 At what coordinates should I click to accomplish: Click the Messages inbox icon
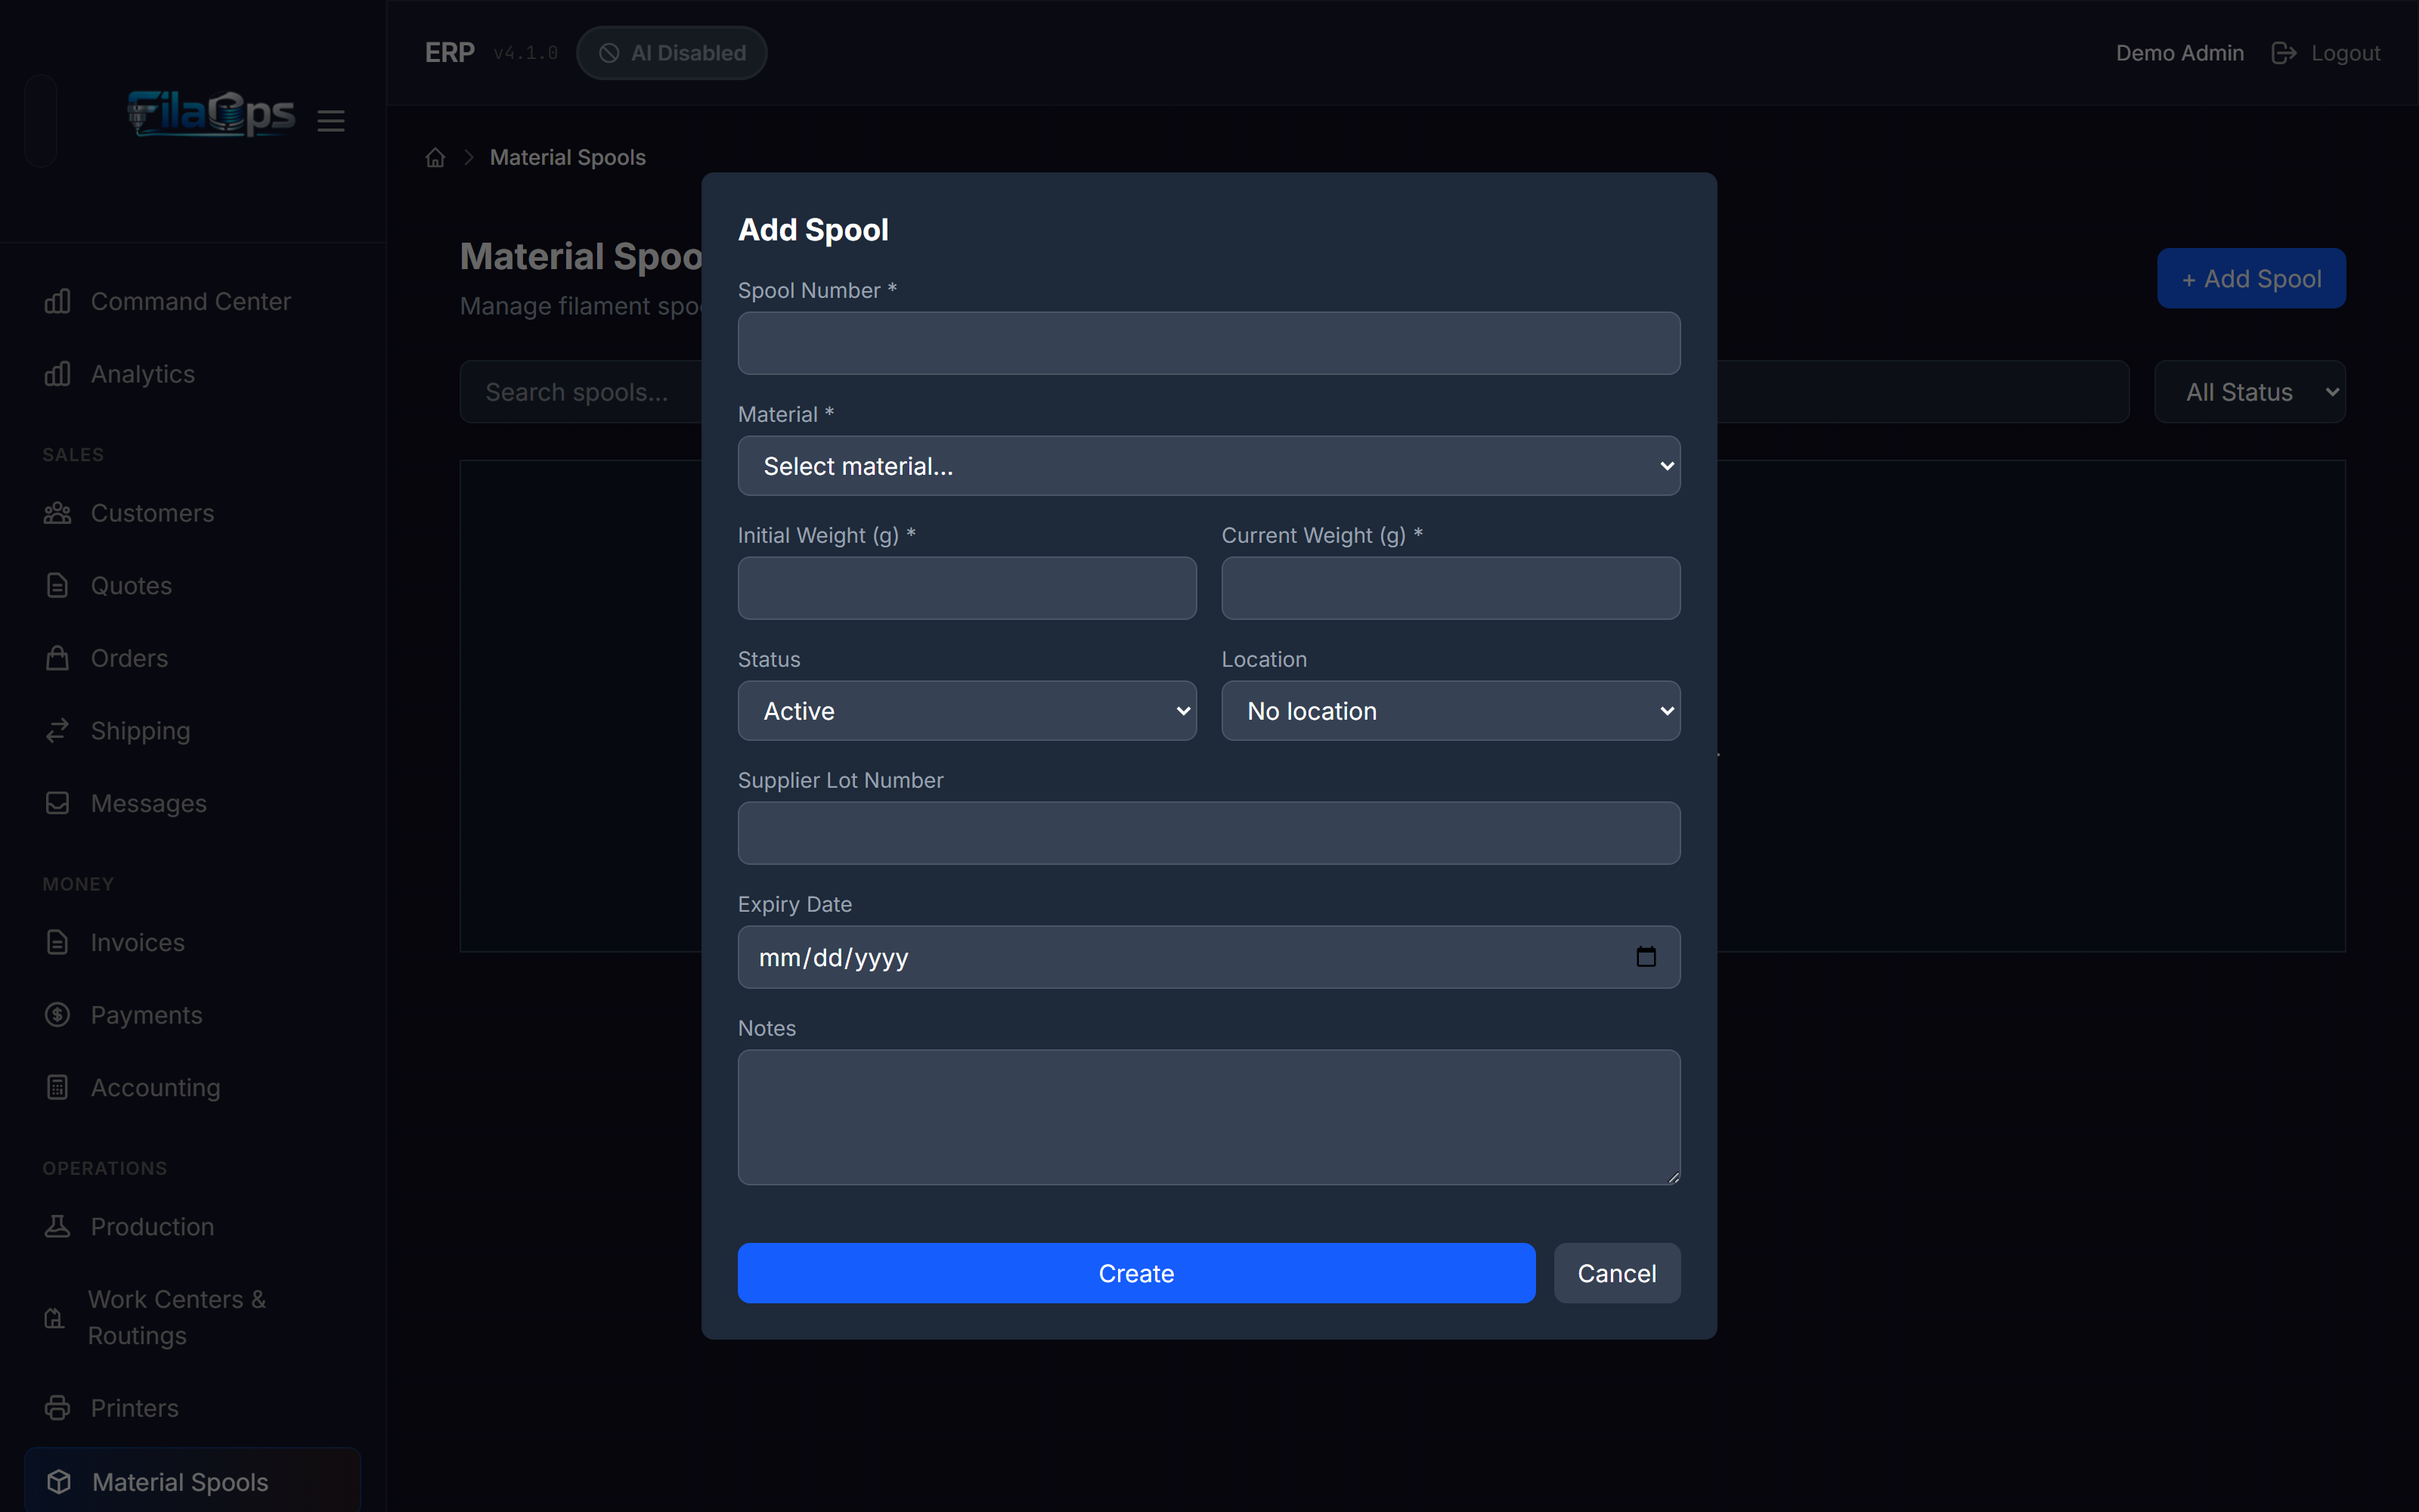click(58, 803)
